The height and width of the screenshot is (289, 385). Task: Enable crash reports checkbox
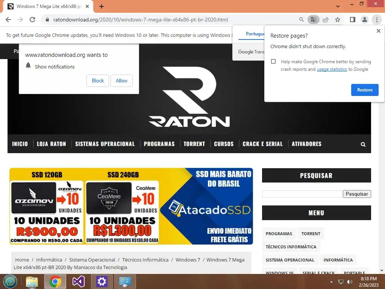273,61
